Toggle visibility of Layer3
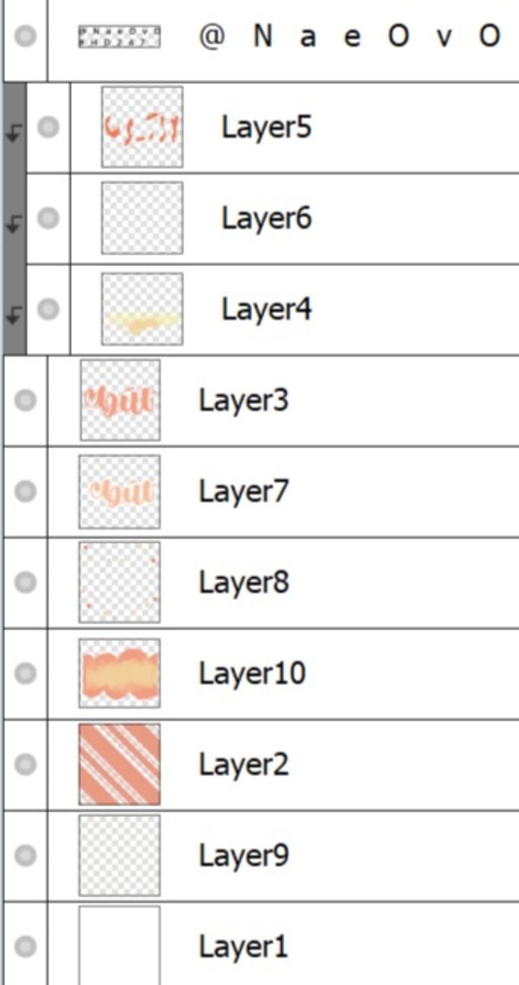 tap(25, 400)
